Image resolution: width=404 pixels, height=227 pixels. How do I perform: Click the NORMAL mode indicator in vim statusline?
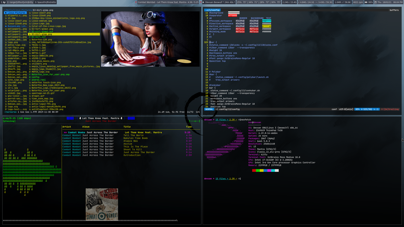coord(209,109)
